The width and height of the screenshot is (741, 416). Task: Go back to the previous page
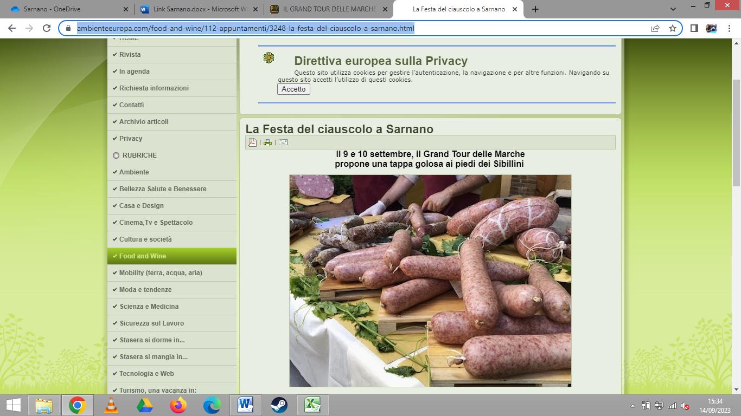click(x=12, y=28)
